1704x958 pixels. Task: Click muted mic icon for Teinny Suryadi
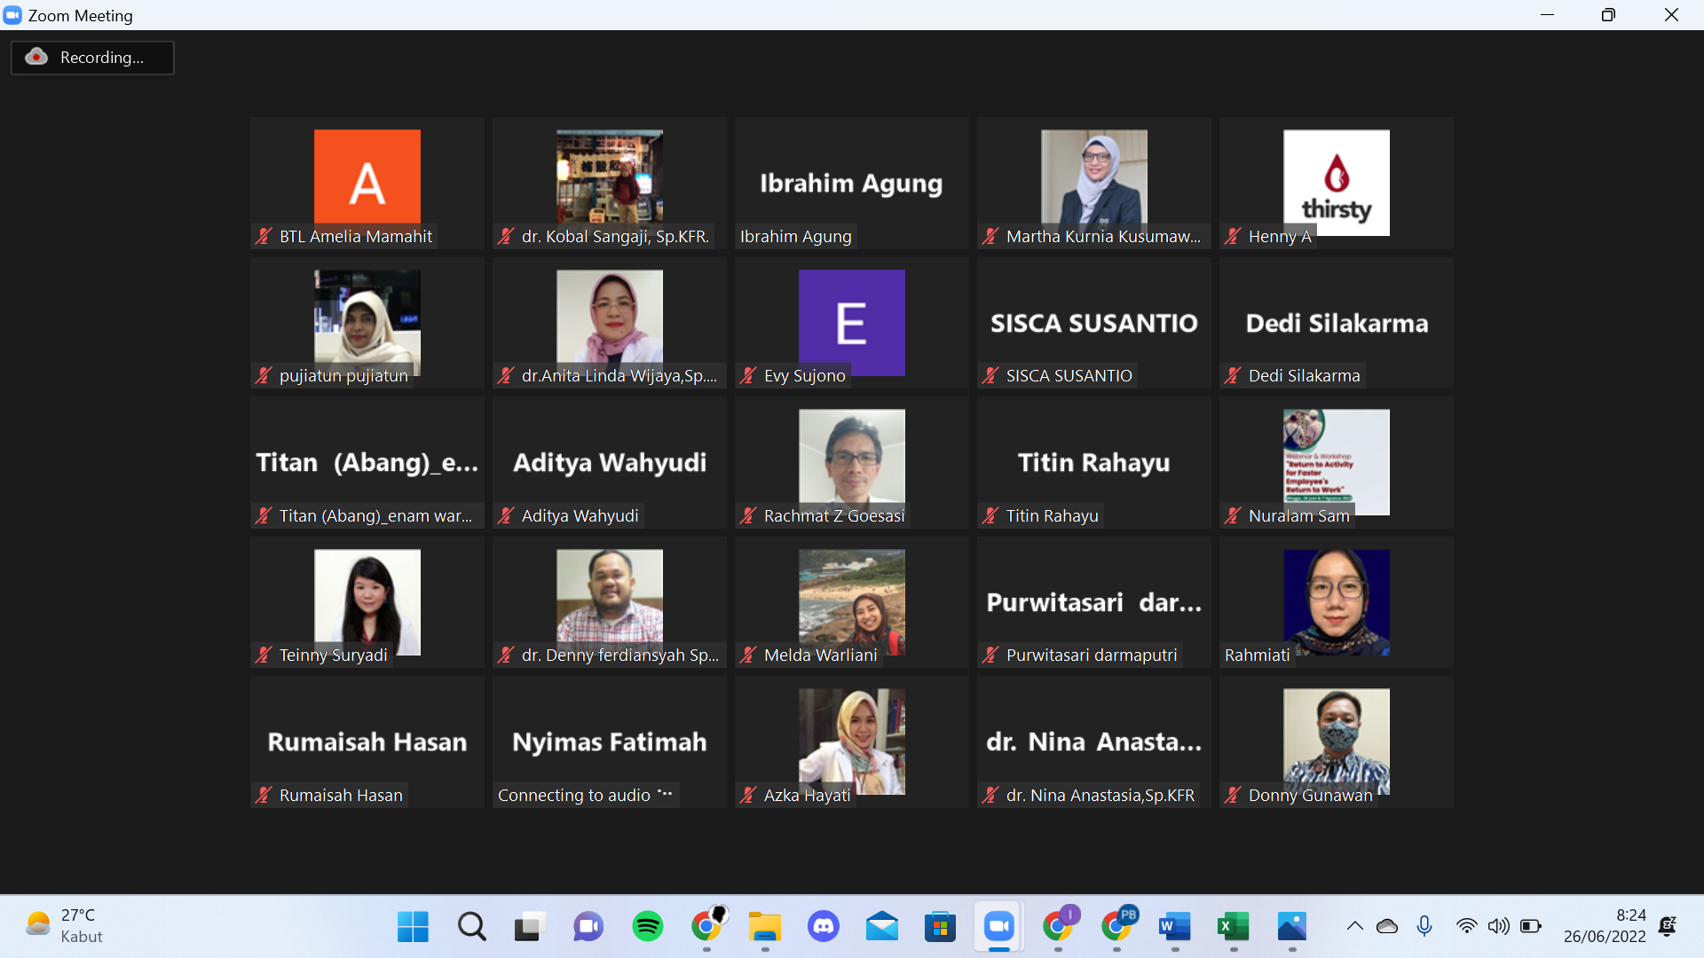point(264,656)
